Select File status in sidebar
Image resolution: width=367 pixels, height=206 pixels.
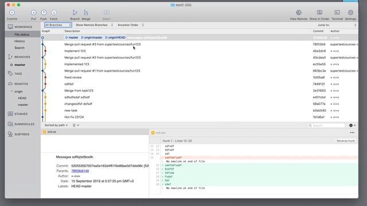[x=22, y=34]
